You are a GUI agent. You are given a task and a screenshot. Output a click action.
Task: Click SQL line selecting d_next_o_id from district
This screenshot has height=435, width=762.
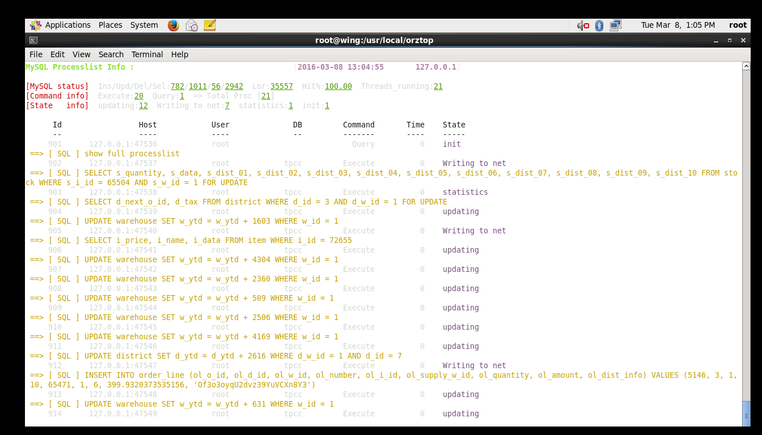pyautogui.click(x=239, y=202)
